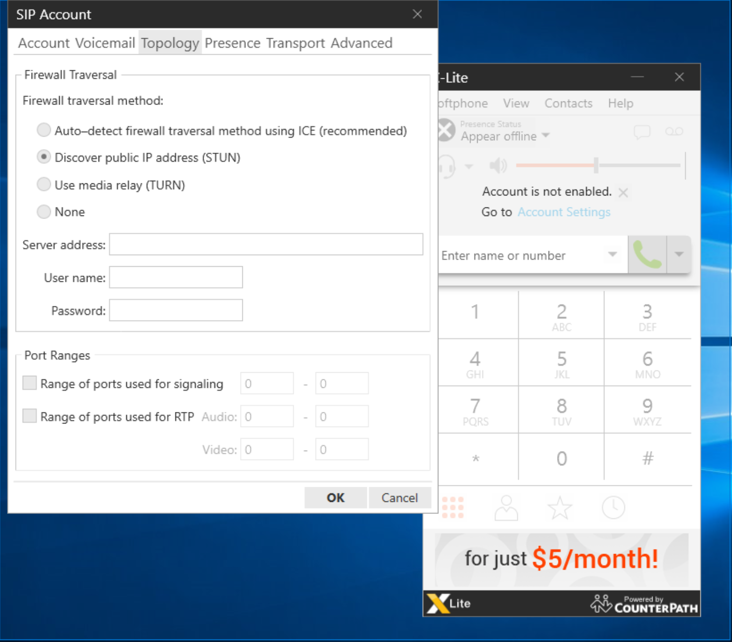Switch to the Transport tab
732x642 pixels.
(296, 43)
